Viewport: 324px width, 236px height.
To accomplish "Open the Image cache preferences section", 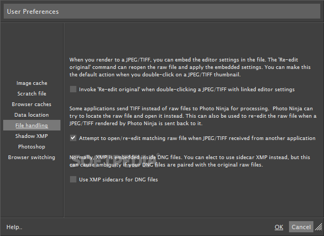I will click(32, 83).
